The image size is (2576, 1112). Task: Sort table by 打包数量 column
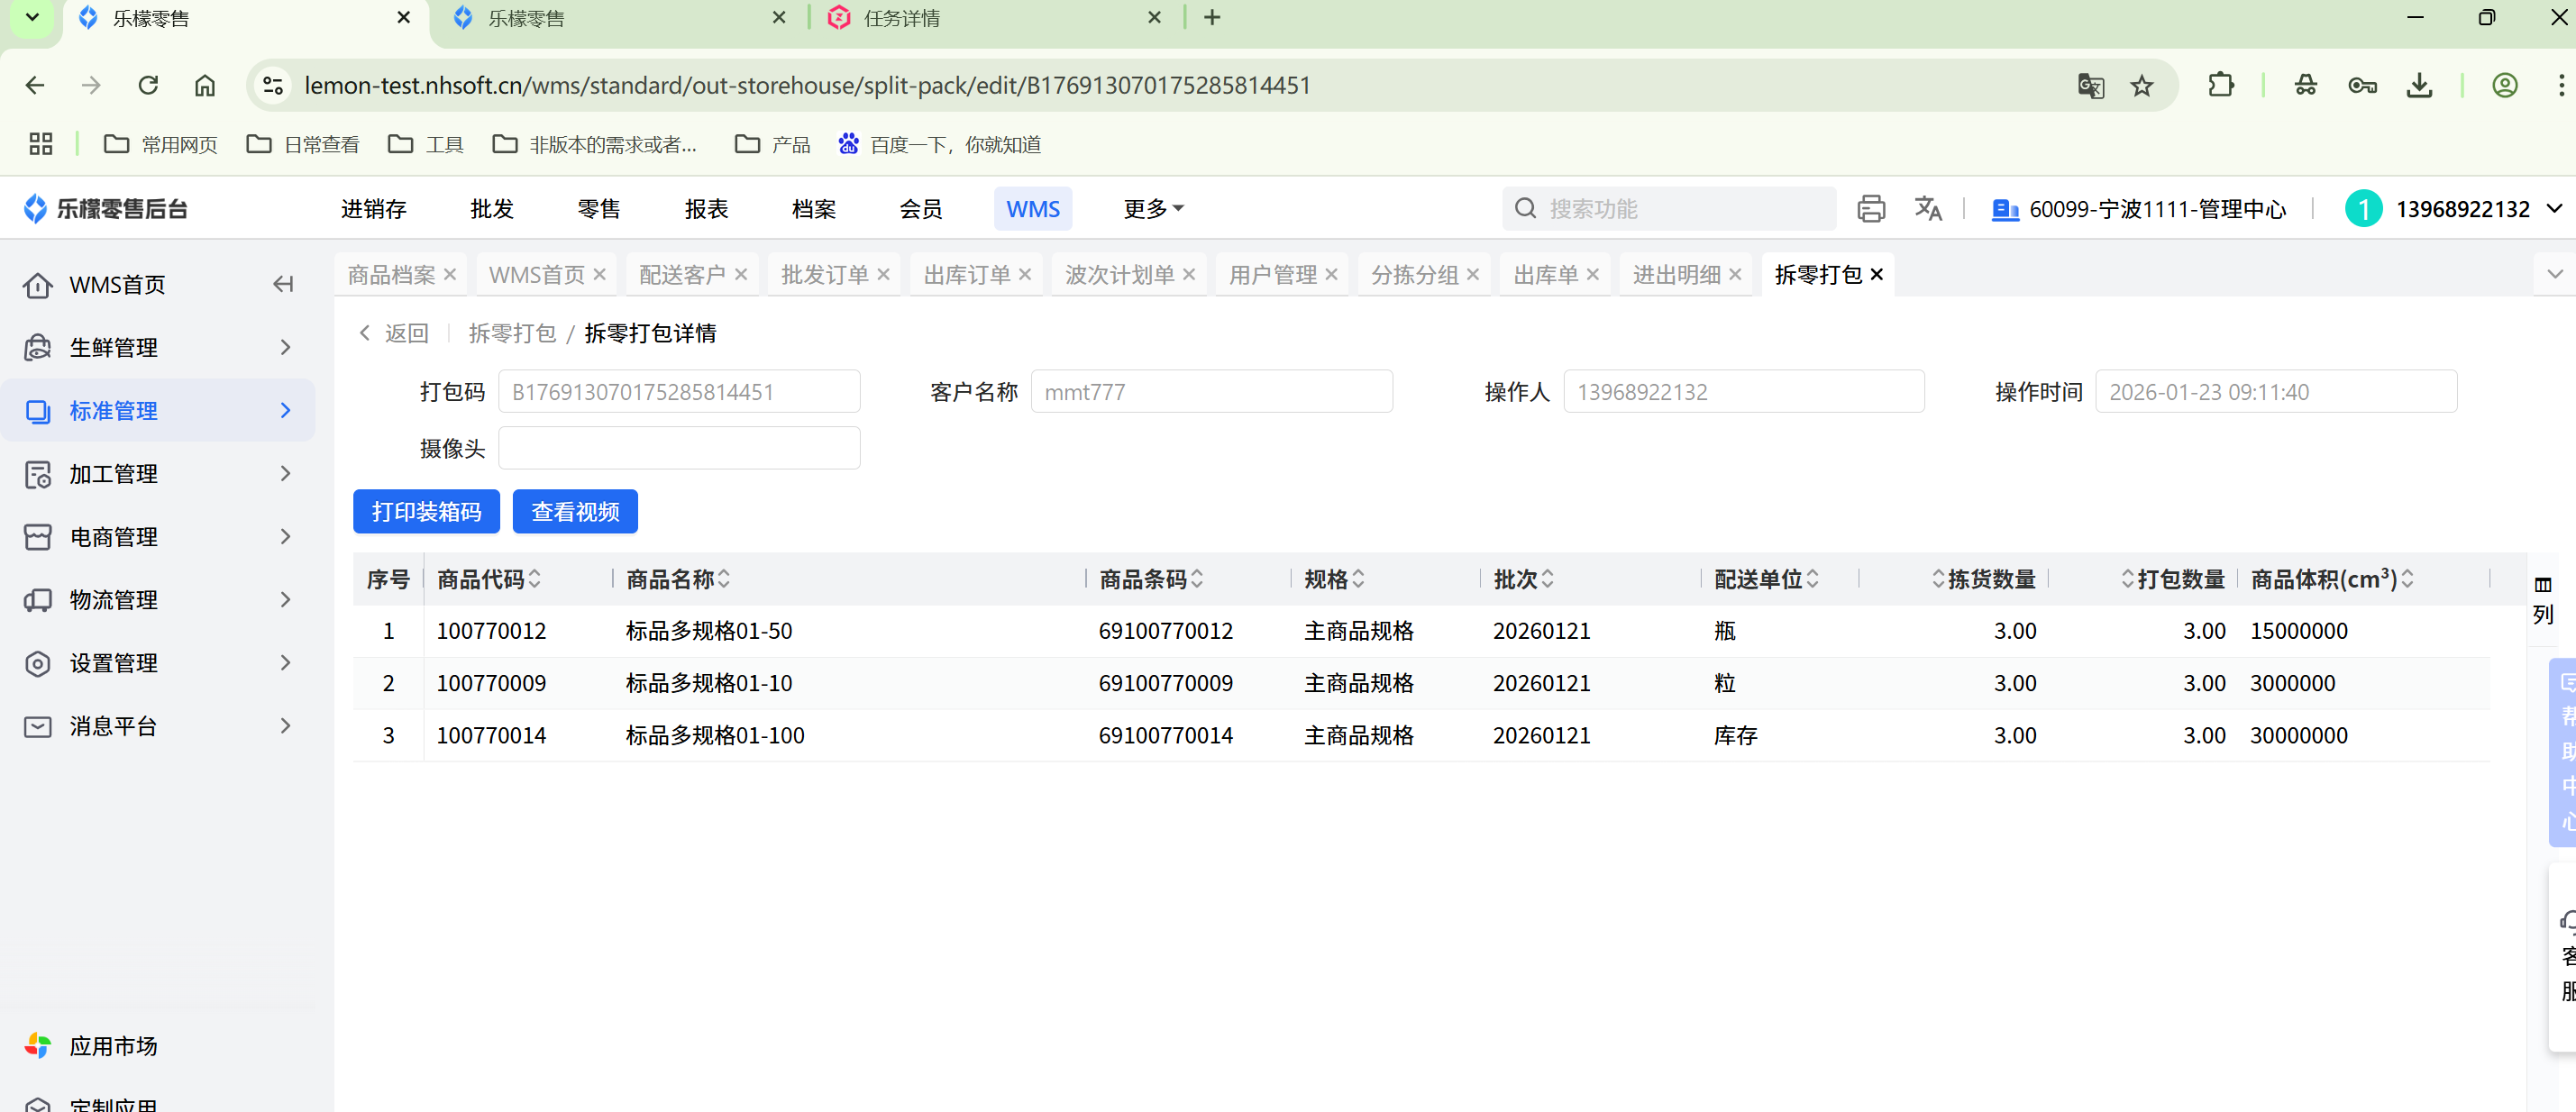click(2127, 579)
